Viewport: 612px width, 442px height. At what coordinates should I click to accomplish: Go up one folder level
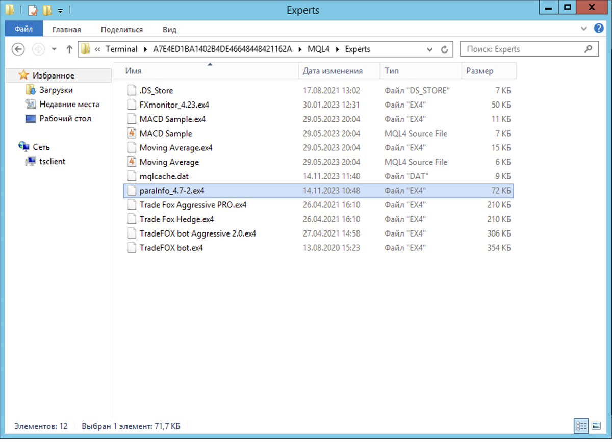point(69,49)
